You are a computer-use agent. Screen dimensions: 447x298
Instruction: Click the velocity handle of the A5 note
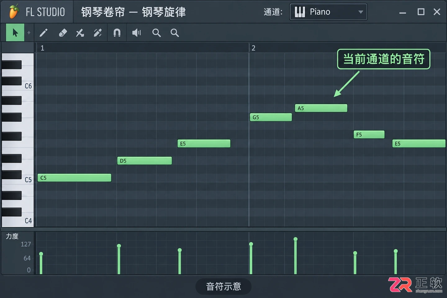(296, 239)
